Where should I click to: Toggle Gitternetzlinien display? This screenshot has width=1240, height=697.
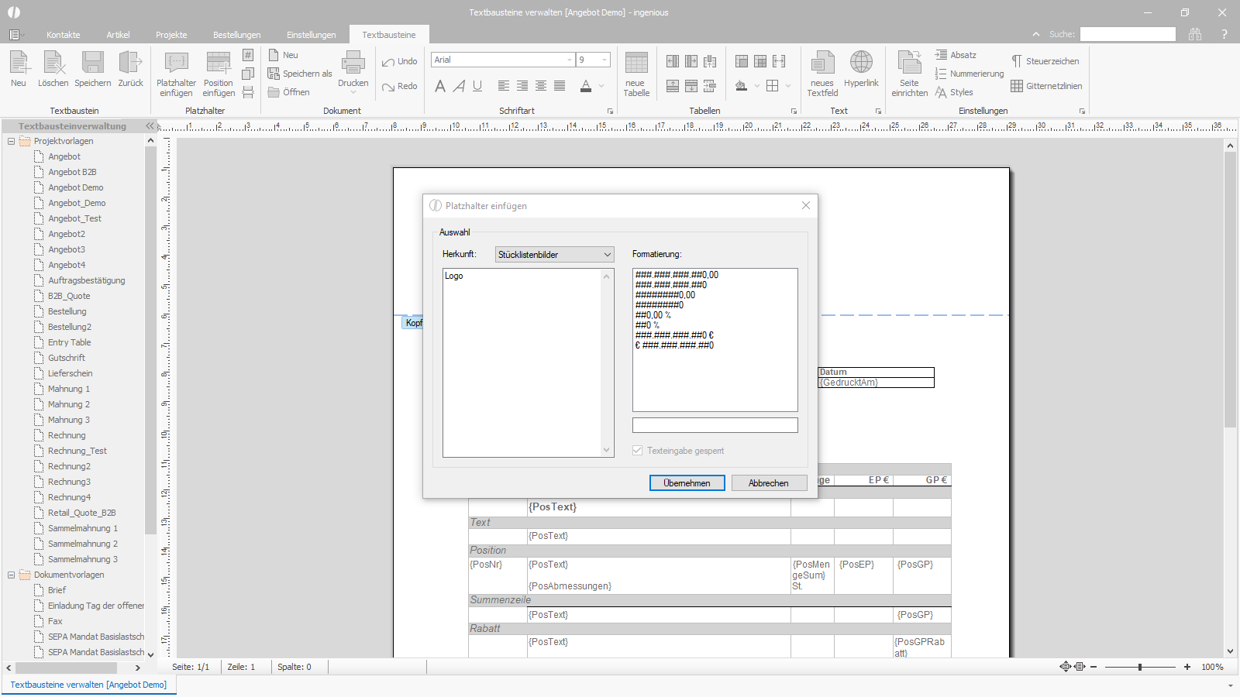[1046, 86]
